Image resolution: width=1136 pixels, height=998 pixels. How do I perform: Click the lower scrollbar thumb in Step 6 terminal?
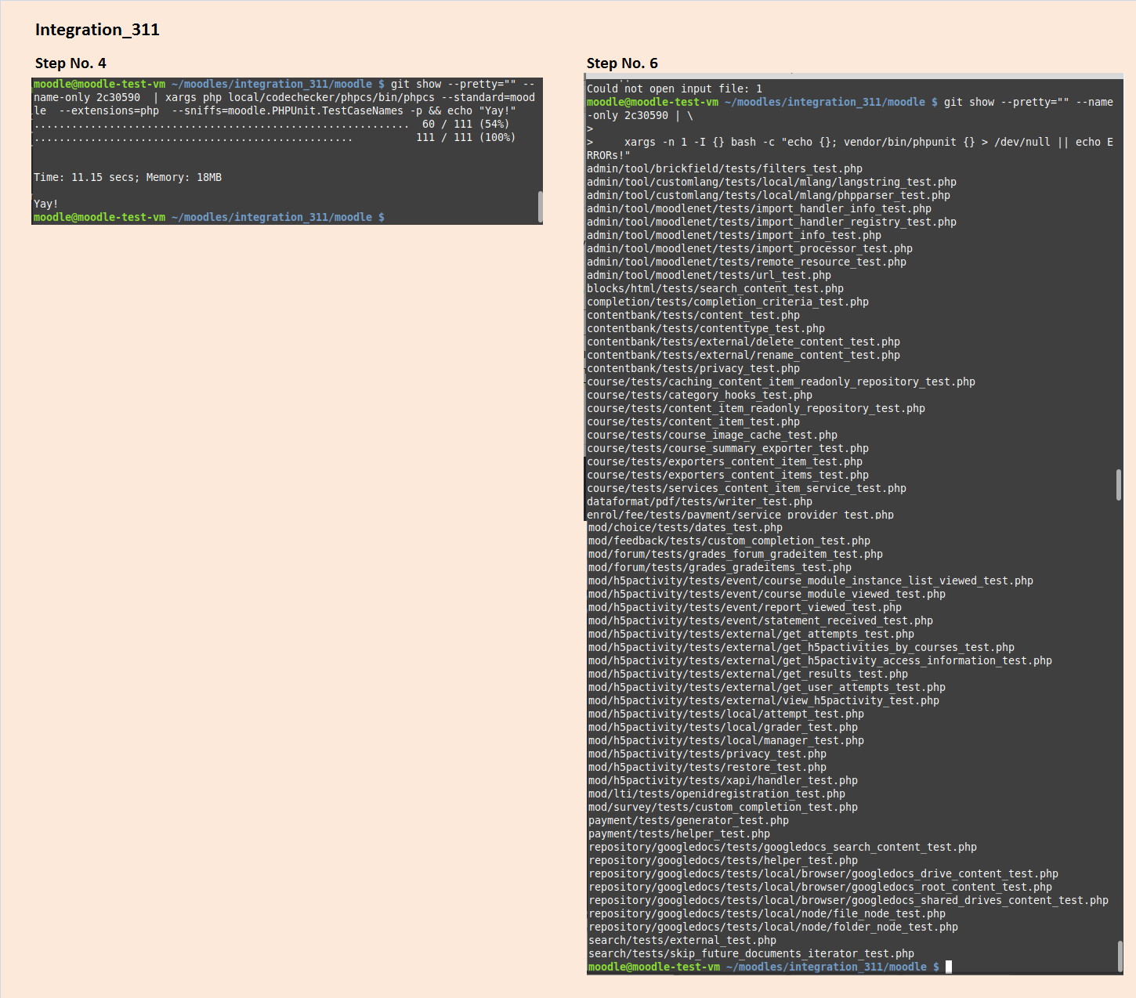[x=1120, y=956]
